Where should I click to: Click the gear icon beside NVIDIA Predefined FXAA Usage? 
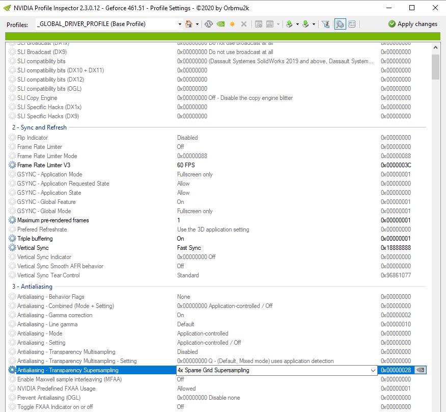pyautogui.click(x=12, y=389)
